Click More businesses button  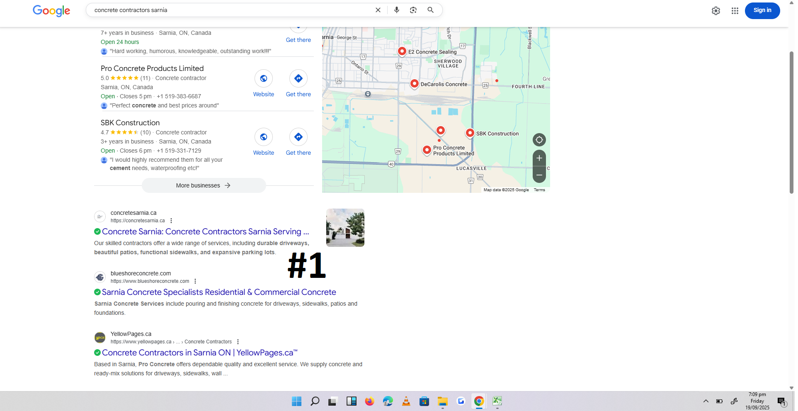coord(204,185)
